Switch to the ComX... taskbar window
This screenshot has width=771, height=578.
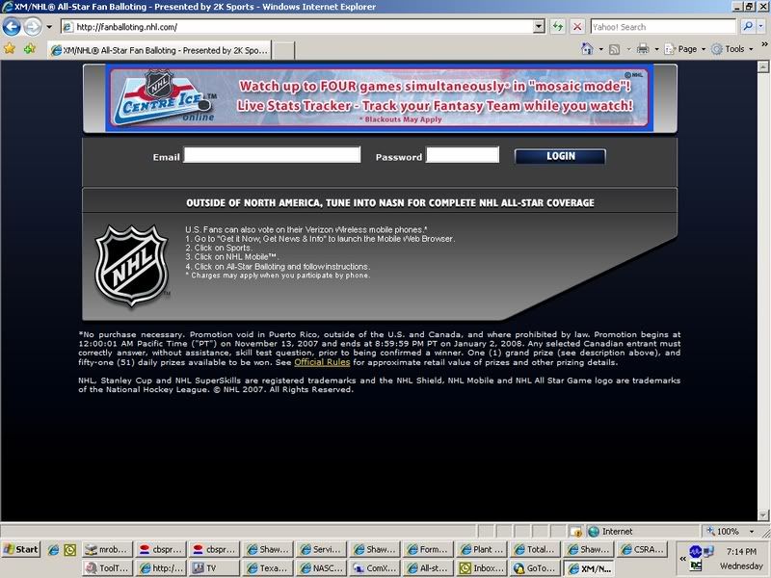pyautogui.click(x=375, y=568)
